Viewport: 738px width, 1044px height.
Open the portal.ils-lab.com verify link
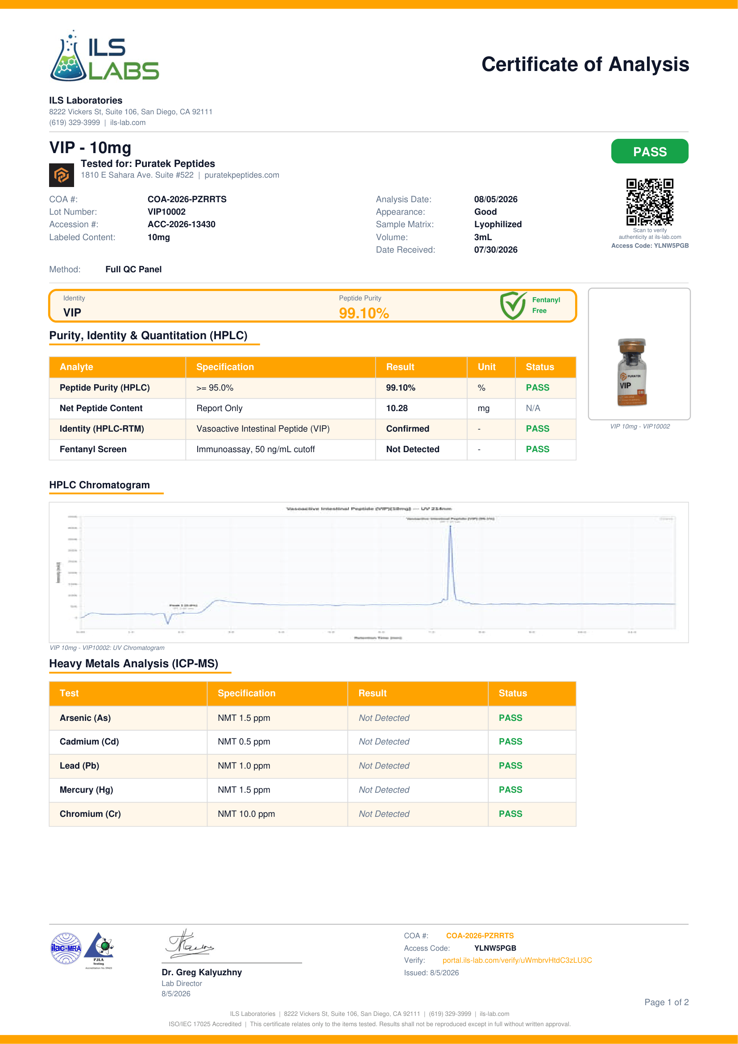pos(517,960)
